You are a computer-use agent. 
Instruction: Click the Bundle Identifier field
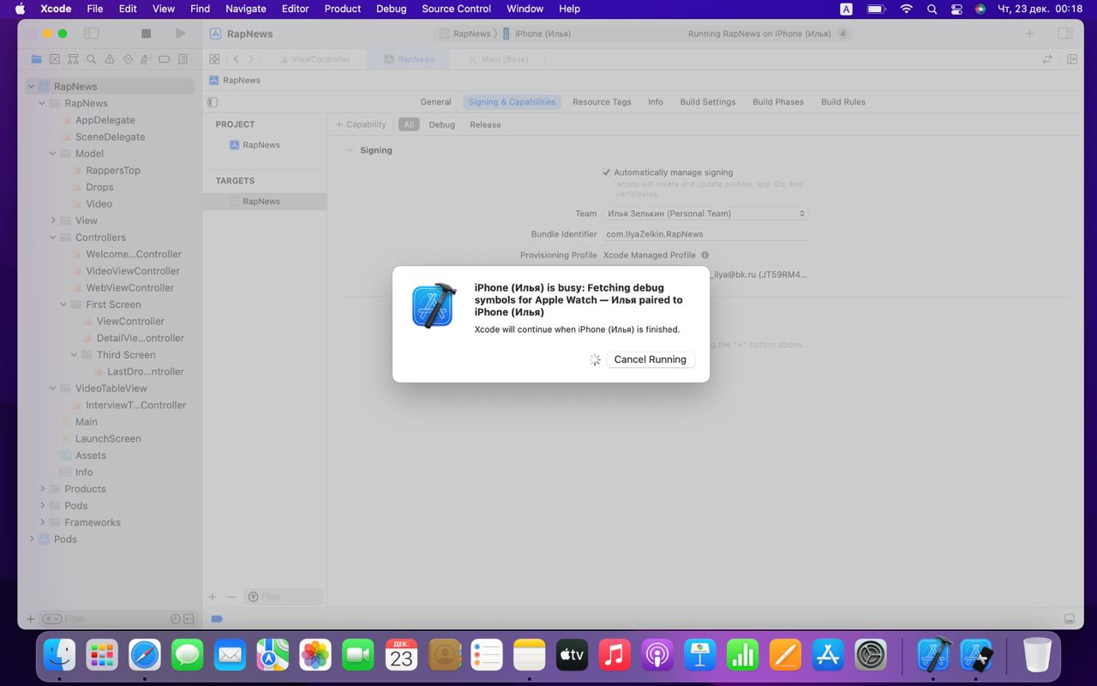[705, 234]
